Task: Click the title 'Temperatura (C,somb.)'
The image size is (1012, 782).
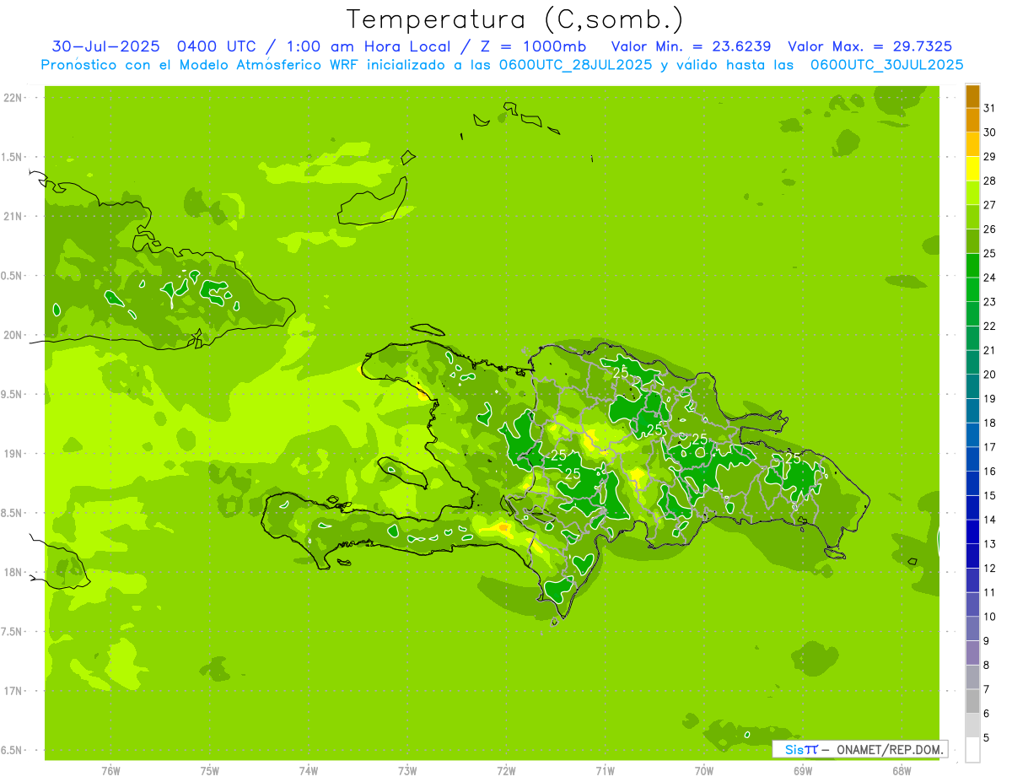Action: click(x=514, y=19)
